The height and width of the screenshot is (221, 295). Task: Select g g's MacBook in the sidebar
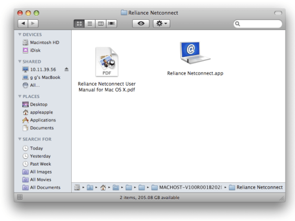(x=41, y=77)
